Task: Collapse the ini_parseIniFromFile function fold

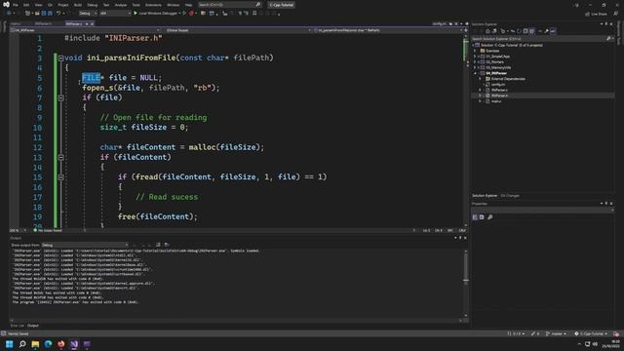Action: (60, 58)
